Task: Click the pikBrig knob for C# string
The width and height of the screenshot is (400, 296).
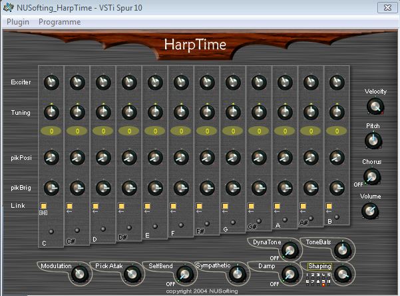Action: tap(77, 188)
